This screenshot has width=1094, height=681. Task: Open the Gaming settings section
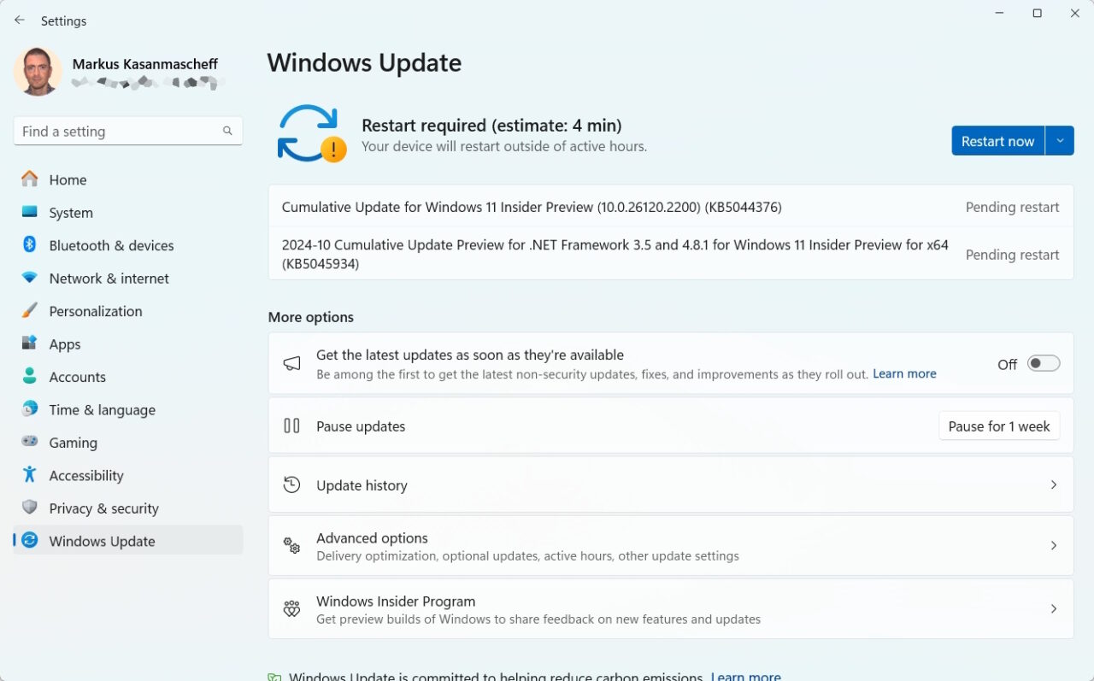(29, 443)
